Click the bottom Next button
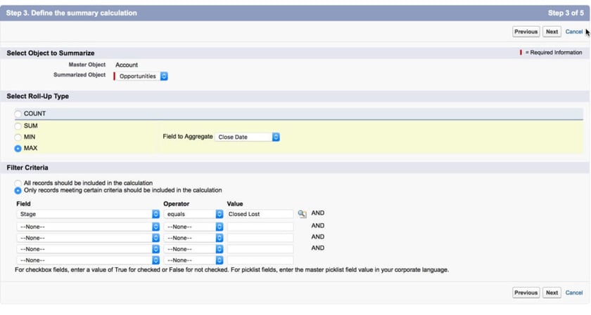Viewport: 591px width, 315px height. point(552,293)
